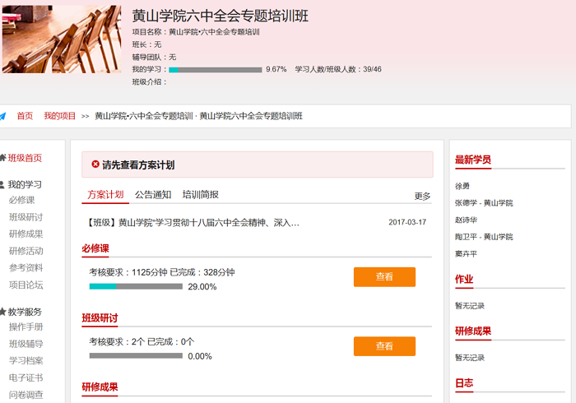Select the 方案计划 tab
This screenshot has height=403, width=576.
pos(105,195)
